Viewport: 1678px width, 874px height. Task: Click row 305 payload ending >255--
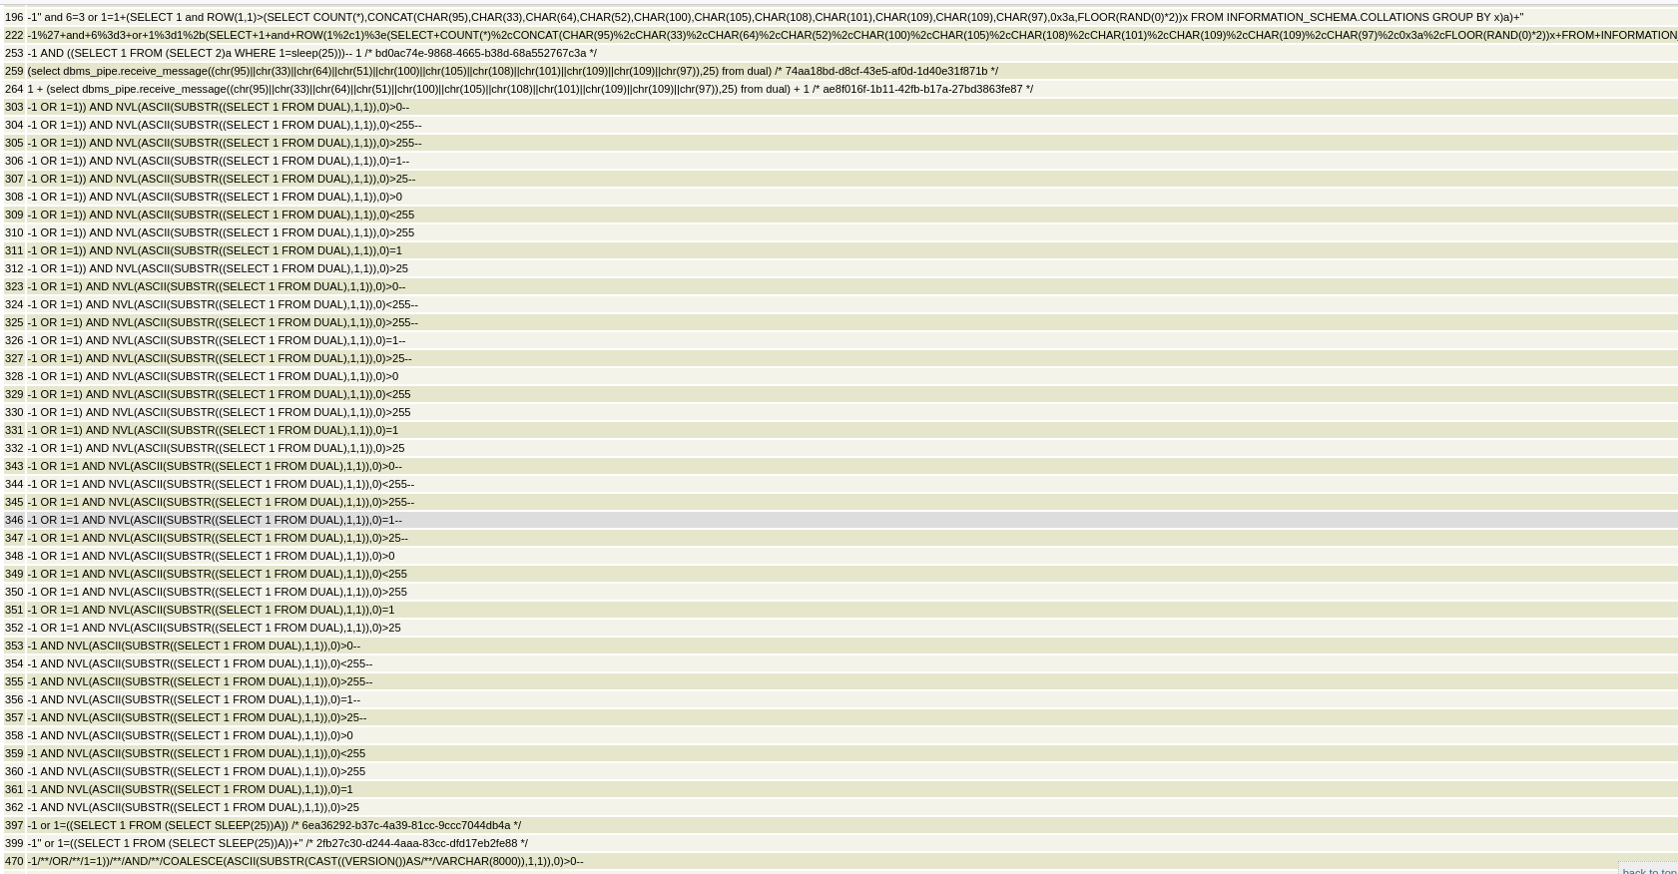tap(224, 143)
